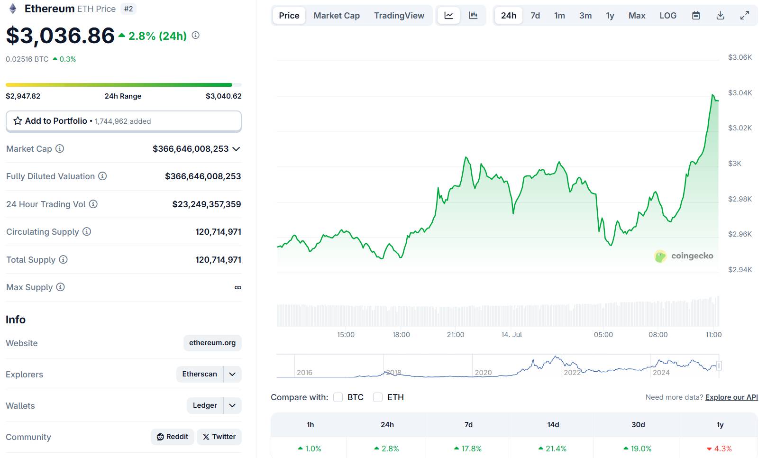Image resolution: width=767 pixels, height=458 pixels.
Task: Click the historical overview mini chart
Action: (x=498, y=366)
